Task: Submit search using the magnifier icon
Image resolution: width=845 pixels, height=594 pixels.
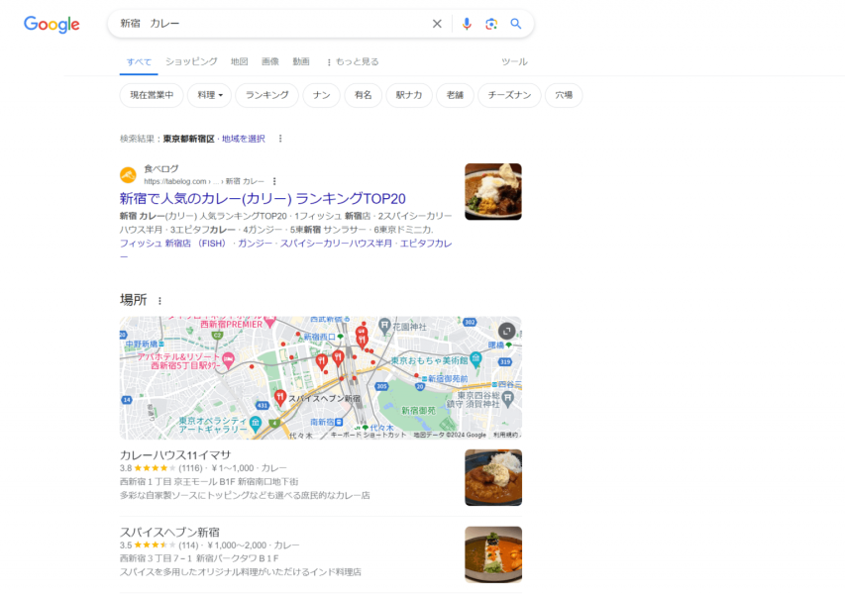Action: coord(516,24)
